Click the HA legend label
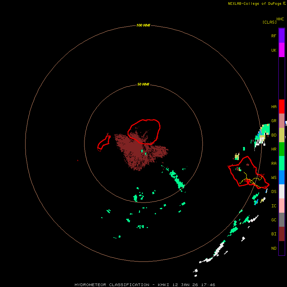Viewport: 287px width, 287px height. click(x=274, y=107)
